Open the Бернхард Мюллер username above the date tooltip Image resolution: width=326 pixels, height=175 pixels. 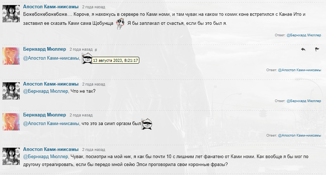(x=45, y=49)
